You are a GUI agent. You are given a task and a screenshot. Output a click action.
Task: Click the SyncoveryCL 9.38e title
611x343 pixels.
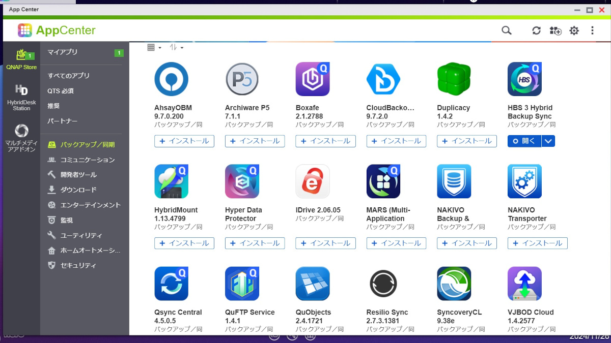(x=459, y=317)
